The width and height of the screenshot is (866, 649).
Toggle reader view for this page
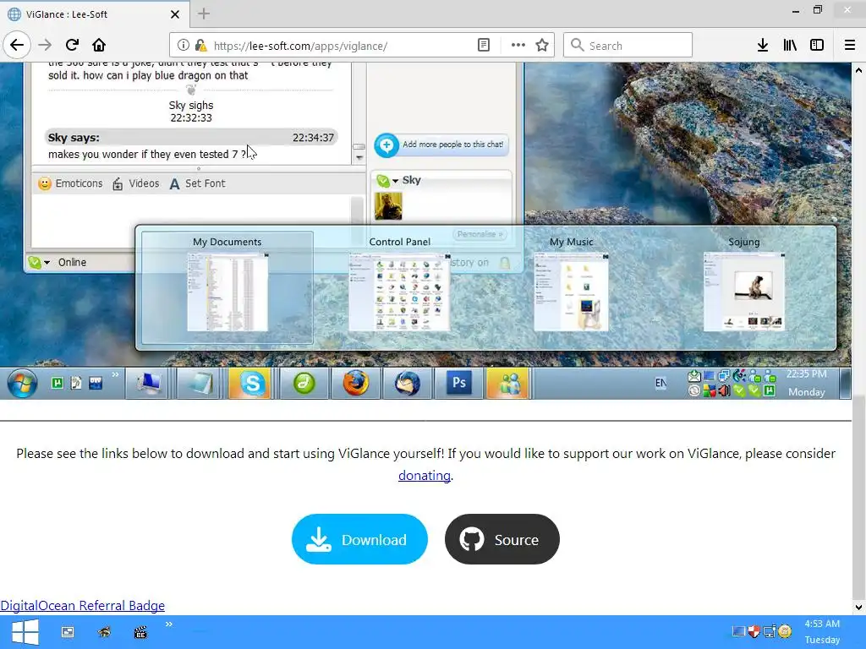pos(483,46)
